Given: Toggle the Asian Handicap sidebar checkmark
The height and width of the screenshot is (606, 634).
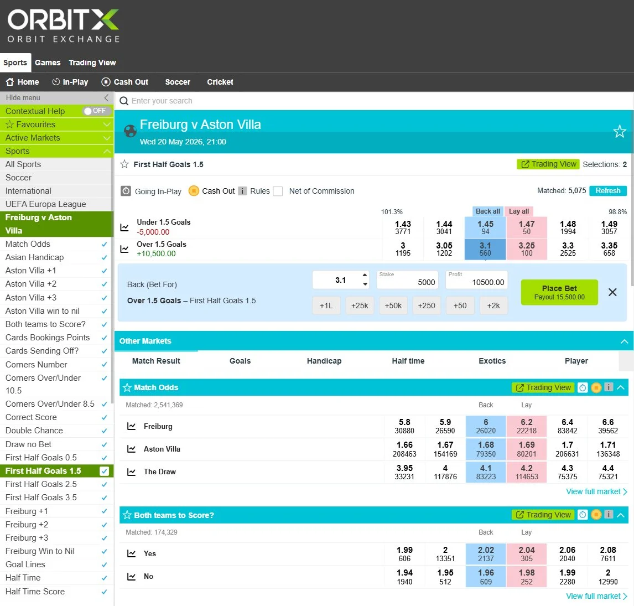Looking at the screenshot, I should tap(104, 257).
